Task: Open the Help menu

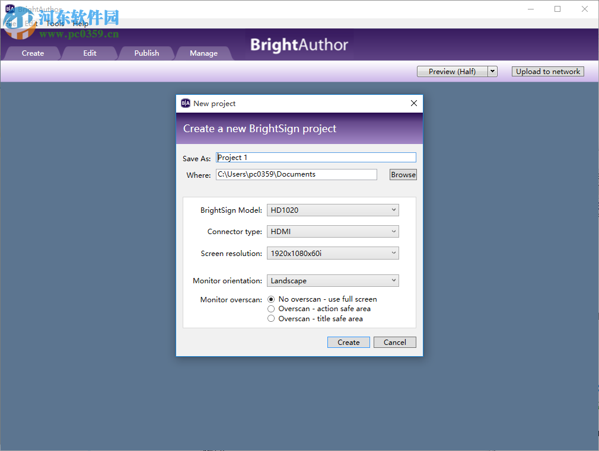Action: tap(80, 24)
